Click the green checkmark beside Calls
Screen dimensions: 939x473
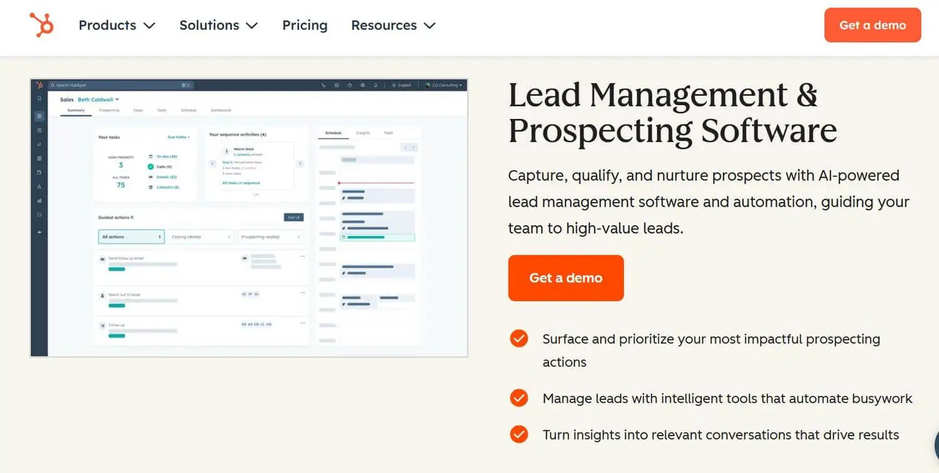(150, 166)
